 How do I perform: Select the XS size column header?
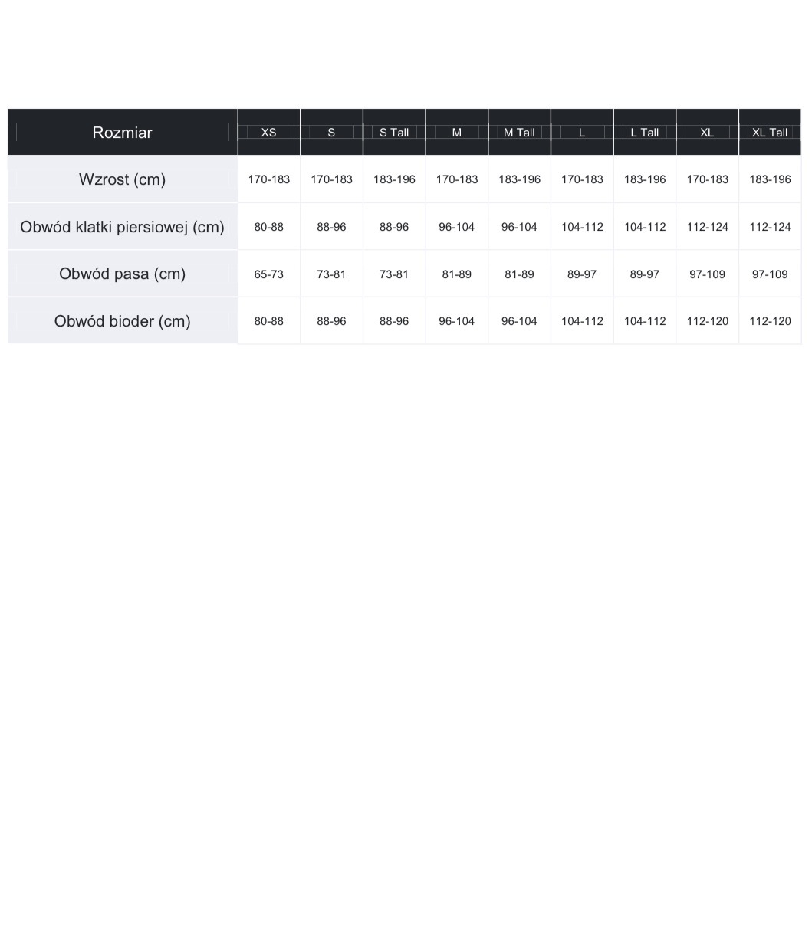tap(269, 133)
